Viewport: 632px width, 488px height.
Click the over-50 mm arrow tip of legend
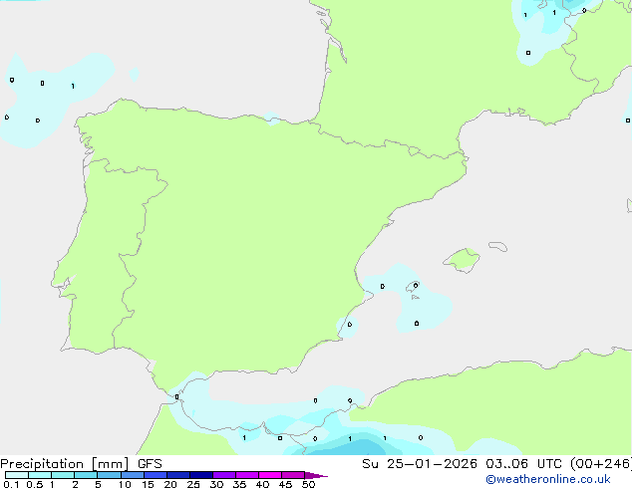click(316, 475)
